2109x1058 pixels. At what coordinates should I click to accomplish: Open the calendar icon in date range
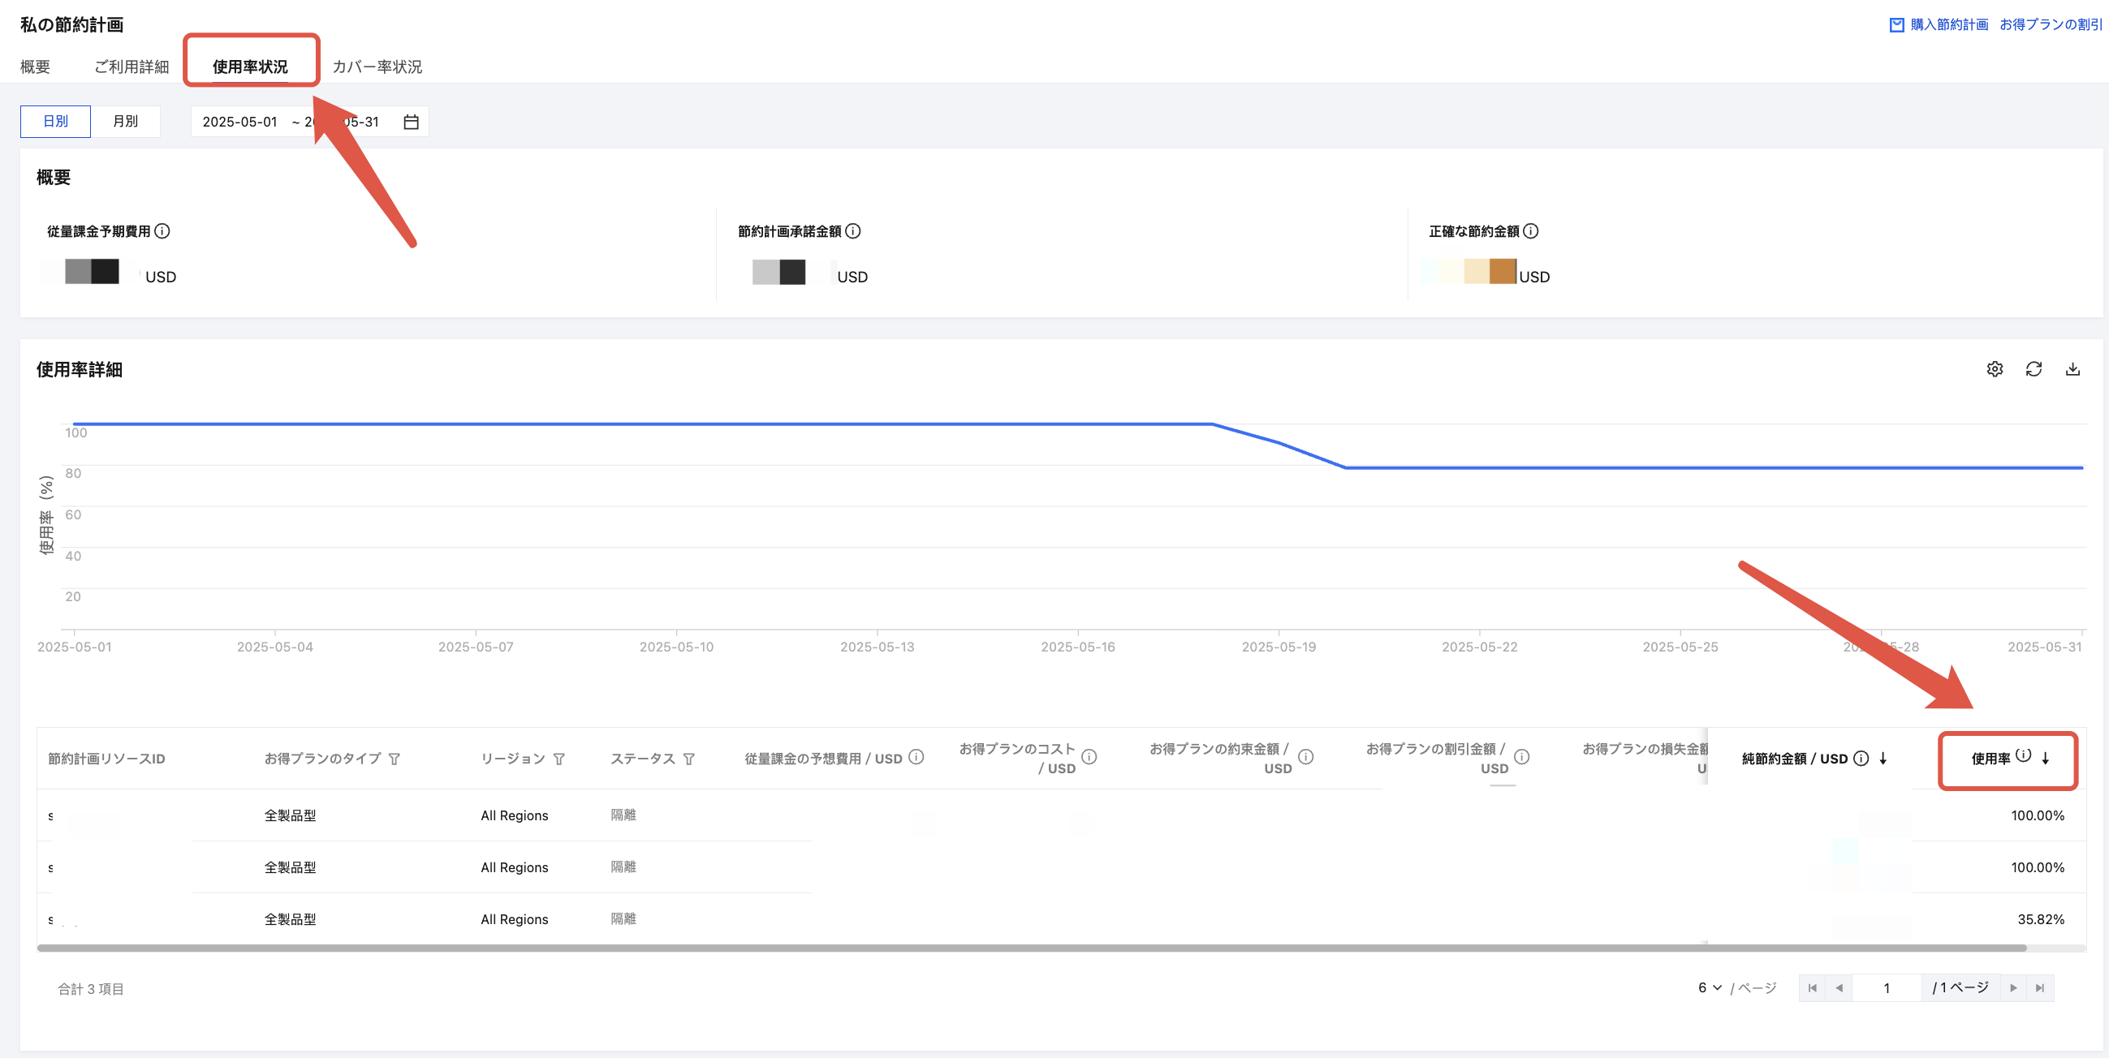[x=411, y=122]
